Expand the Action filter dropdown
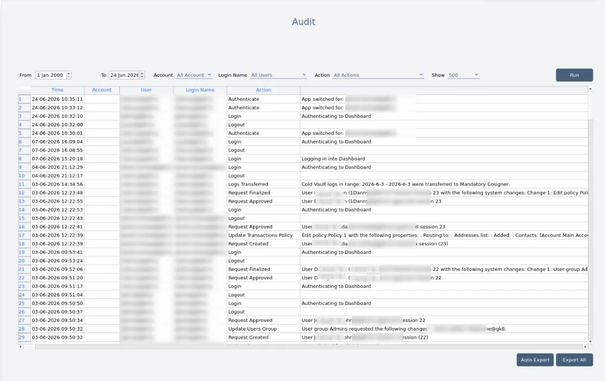 378,75
